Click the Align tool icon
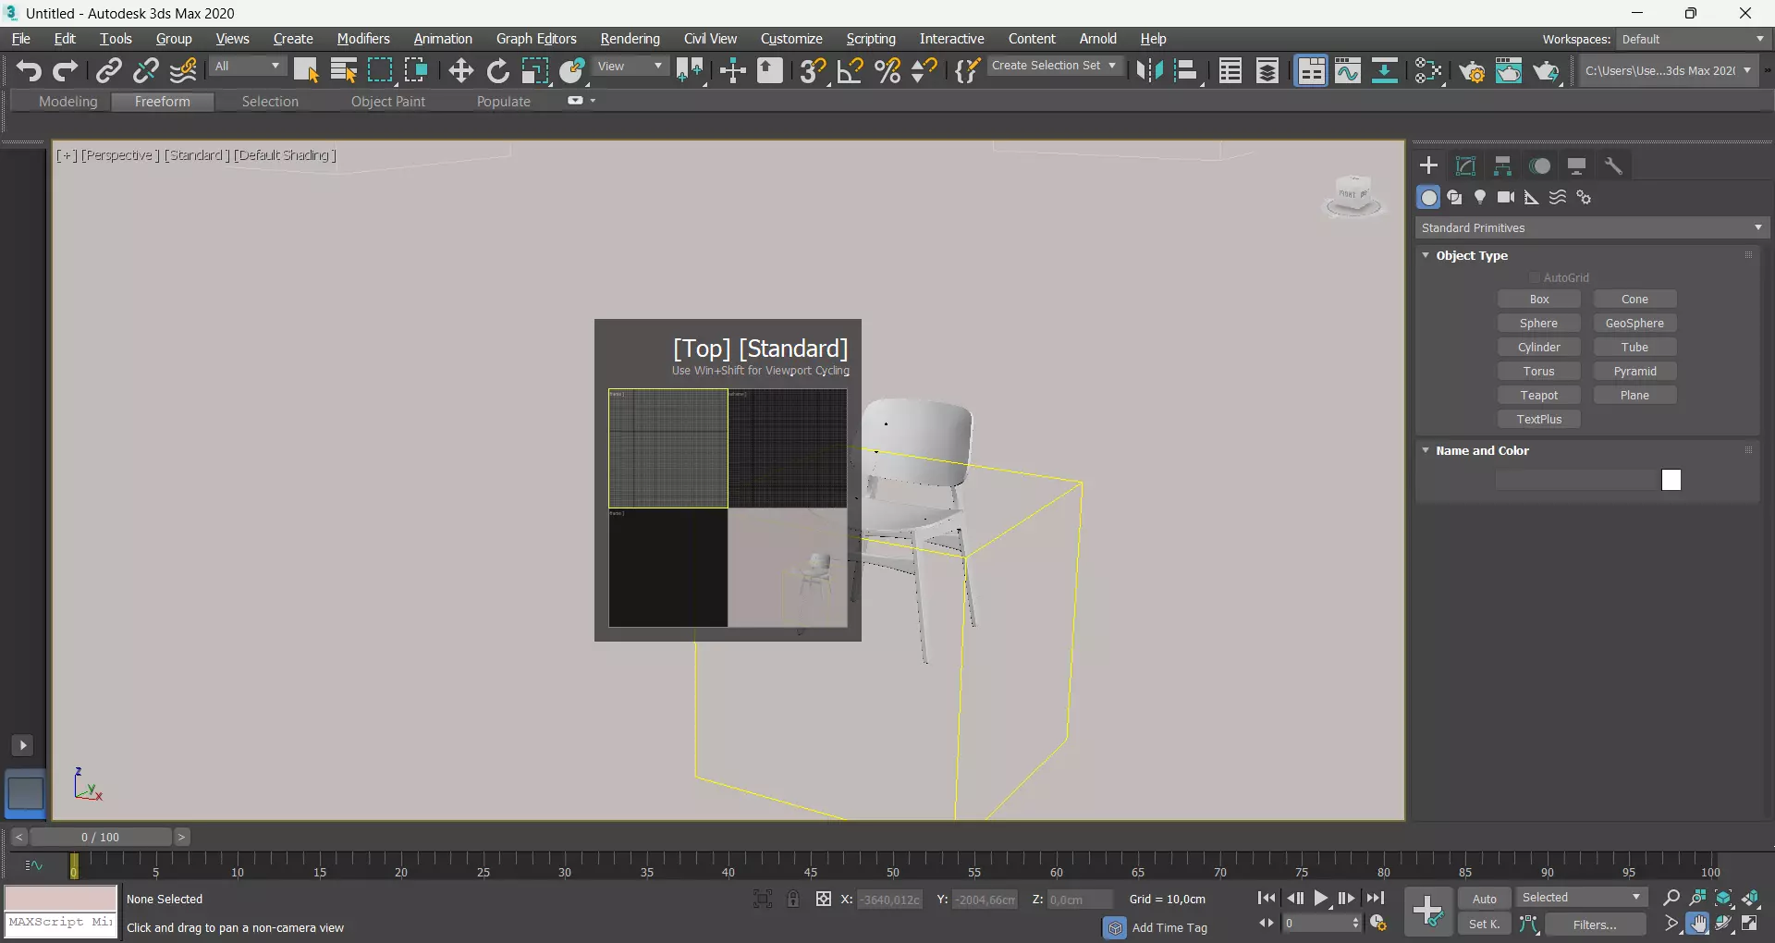Screen dimensions: 1775x943 point(1186,70)
